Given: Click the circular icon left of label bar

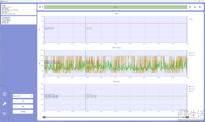Looking at the screenshot, I should (x=40, y=7).
